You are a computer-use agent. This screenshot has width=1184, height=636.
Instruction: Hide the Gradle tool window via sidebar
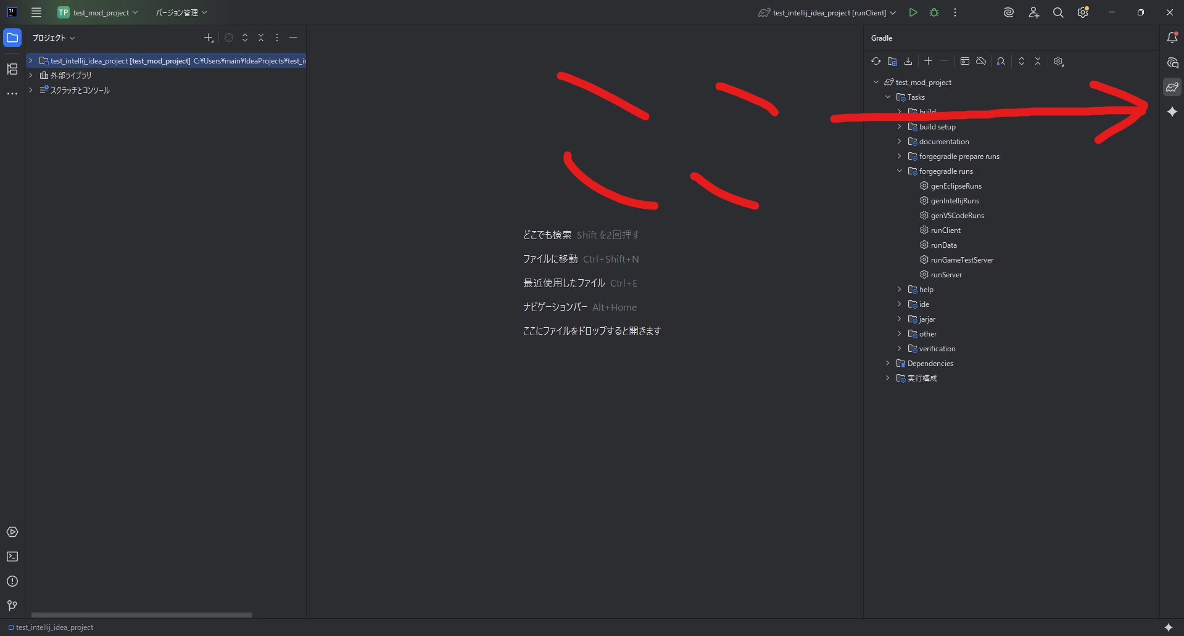coord(1172,87)
